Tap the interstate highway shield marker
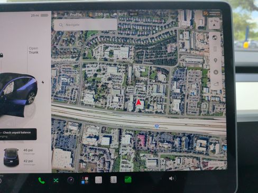Image resolution: width=258 pixels, height=193 pixels. 156,126
